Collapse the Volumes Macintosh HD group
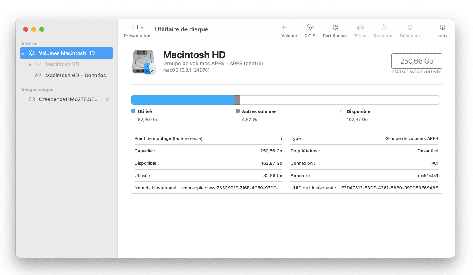Screen dimensions: 473x275 [23, 53]
